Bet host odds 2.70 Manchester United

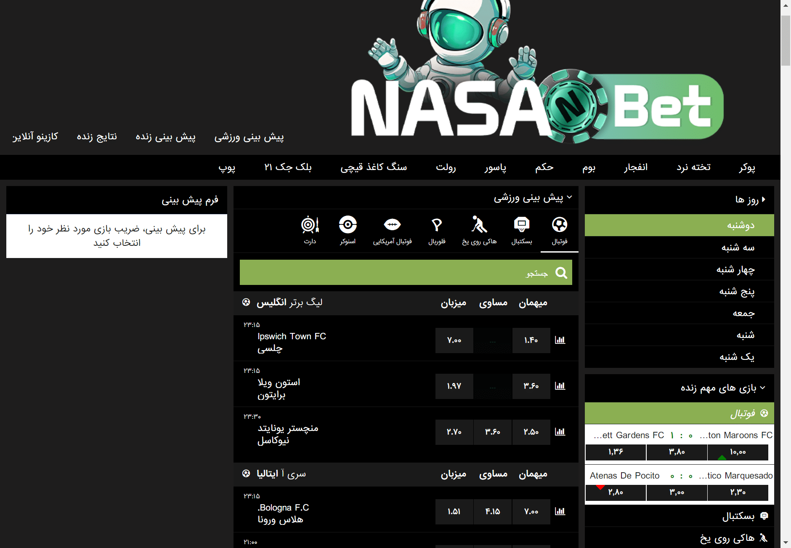[x=454, y=432]
